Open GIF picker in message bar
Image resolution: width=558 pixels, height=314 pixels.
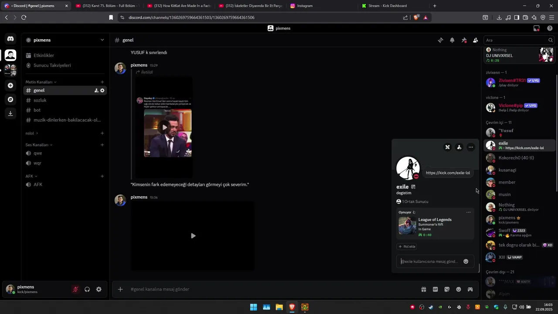click(x=435, y=289)
